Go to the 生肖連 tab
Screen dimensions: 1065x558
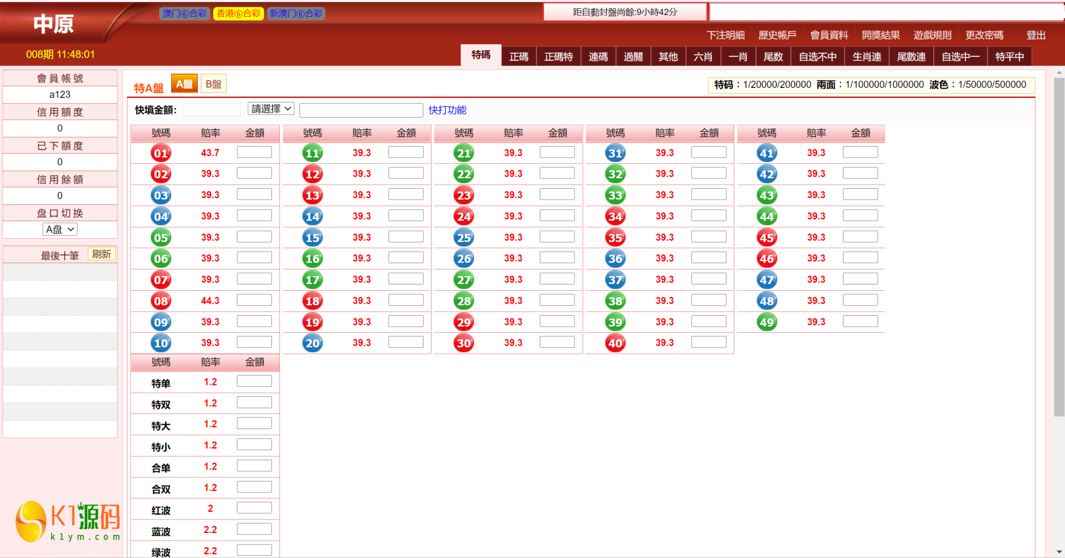click(867, 57)
